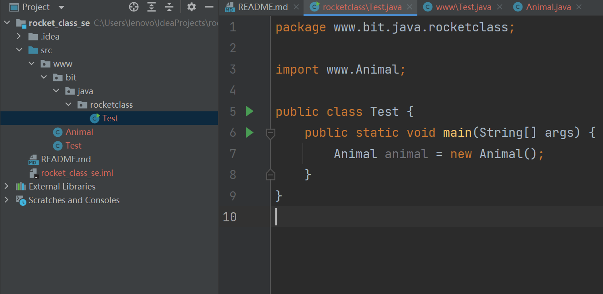Viewport: 603px width, 294px height.
Task: Close the www\Test.java tab
Action: click(x=500, y=7)
